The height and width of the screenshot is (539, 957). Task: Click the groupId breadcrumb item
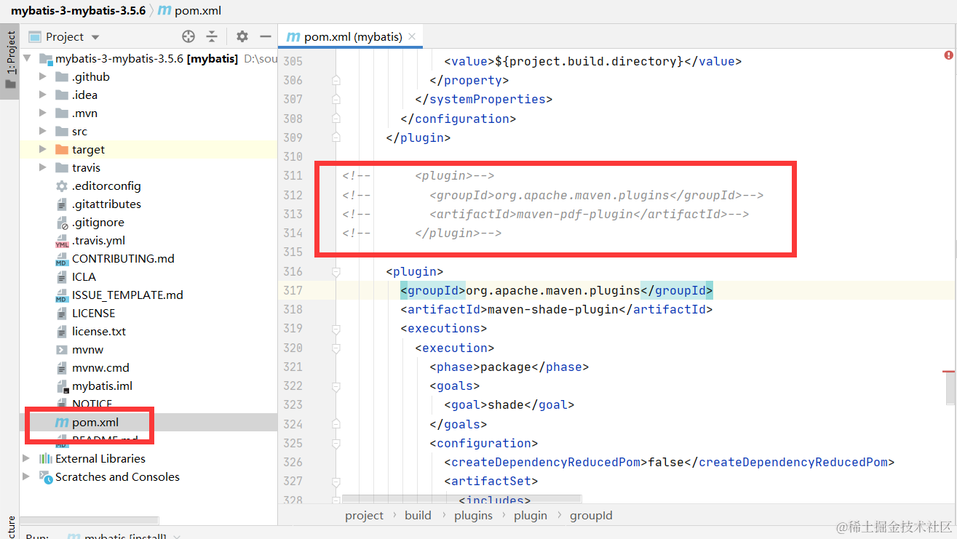tap(591, 515)
